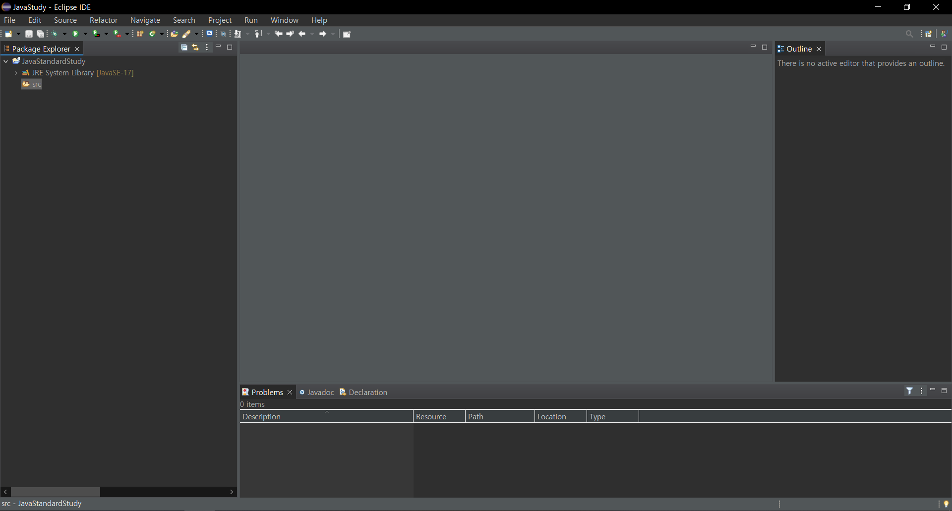Expand the JRE System Library node

[16, 73]
